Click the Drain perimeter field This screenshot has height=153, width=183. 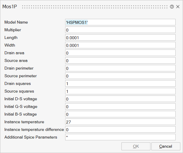[x=120, y=68]
